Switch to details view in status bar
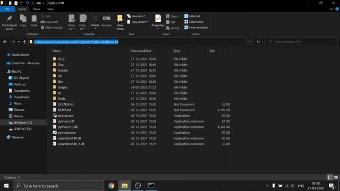This screenshot has width=340, height=191. click(329, 177)
